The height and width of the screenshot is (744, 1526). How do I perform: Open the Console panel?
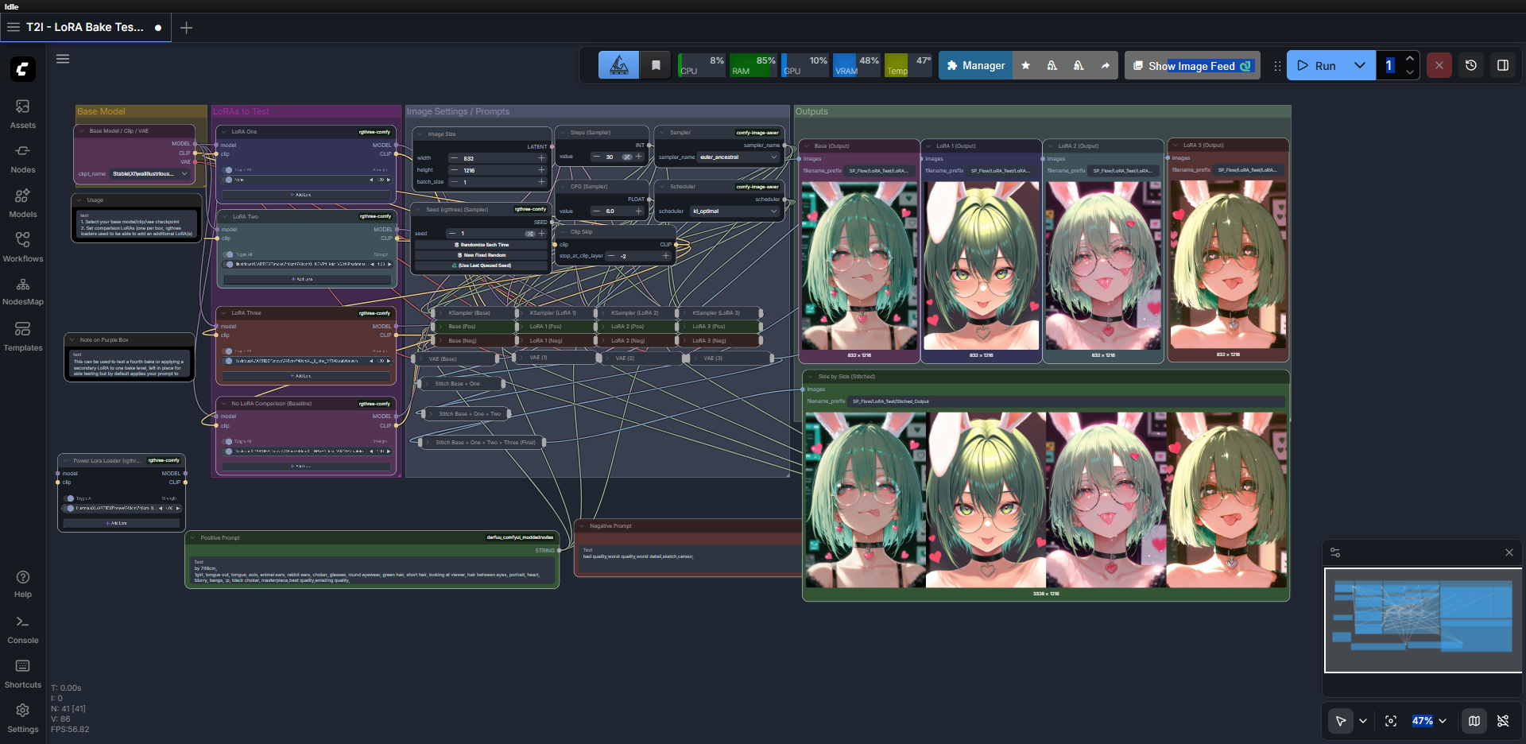[x=22, y=629]
